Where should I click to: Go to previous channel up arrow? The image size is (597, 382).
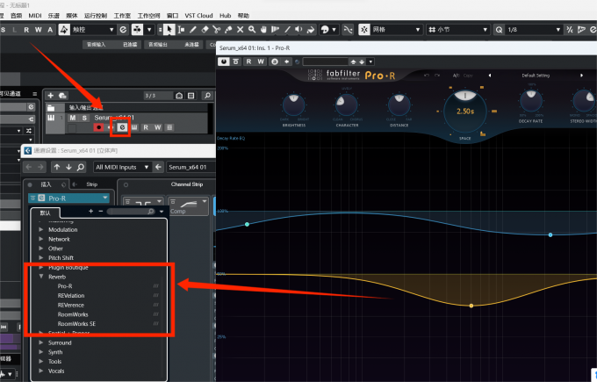click(x=57, y=167)
